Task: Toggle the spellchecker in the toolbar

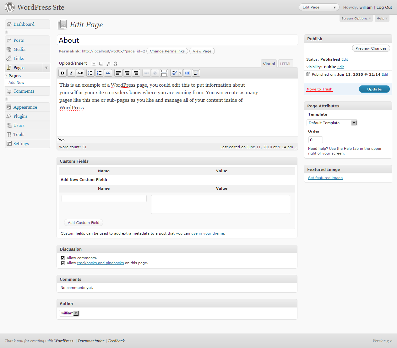Action: pos(174,73)
